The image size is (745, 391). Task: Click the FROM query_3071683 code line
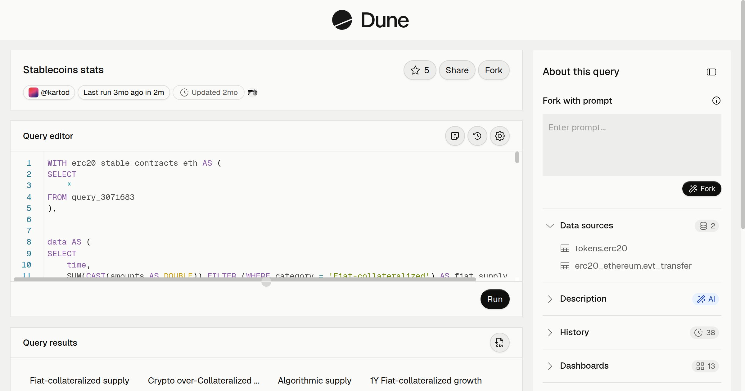point(91,197)
